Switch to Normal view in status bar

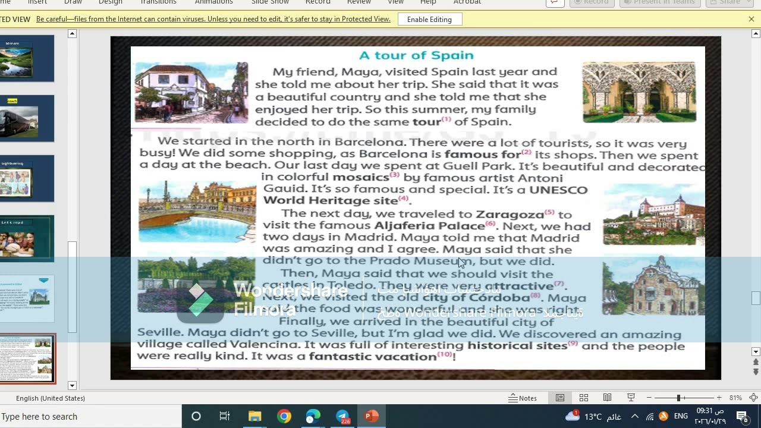pyautogui.click(x=560, y=398)
